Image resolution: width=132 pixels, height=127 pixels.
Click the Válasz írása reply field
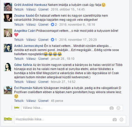pos(72,108)
